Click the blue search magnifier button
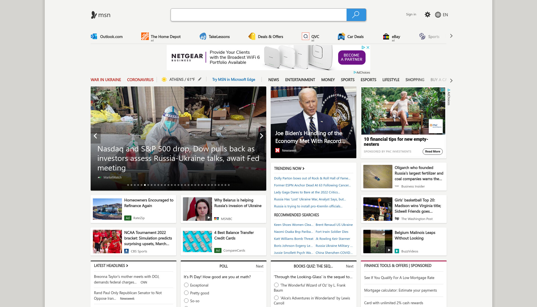The width and height of the screenshot is (537, 307). pyautogui.click(x=356, y=15)
